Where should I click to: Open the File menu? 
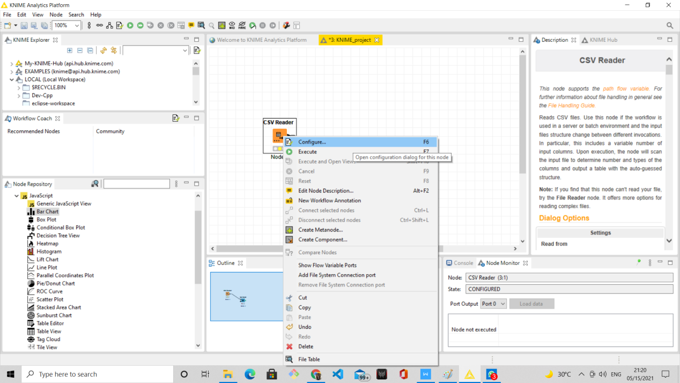point(8,14)
